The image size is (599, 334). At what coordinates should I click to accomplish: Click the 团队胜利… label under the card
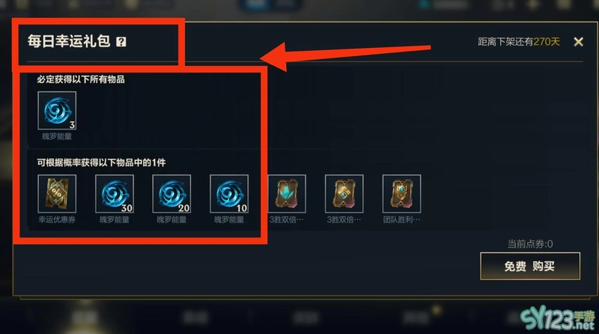click(401, 219)
